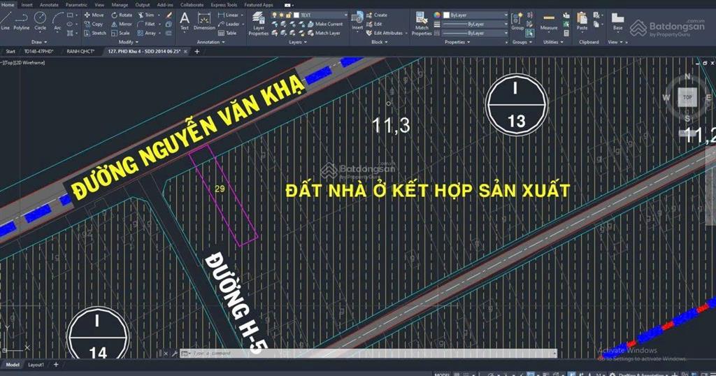716x376 pixels.
Task: Open the TEXT layer dropdown
Action: pos(320,15)
